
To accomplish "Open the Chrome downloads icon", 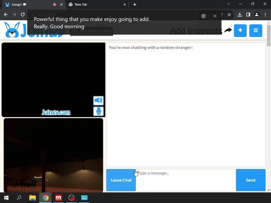I will click(240, 15).
